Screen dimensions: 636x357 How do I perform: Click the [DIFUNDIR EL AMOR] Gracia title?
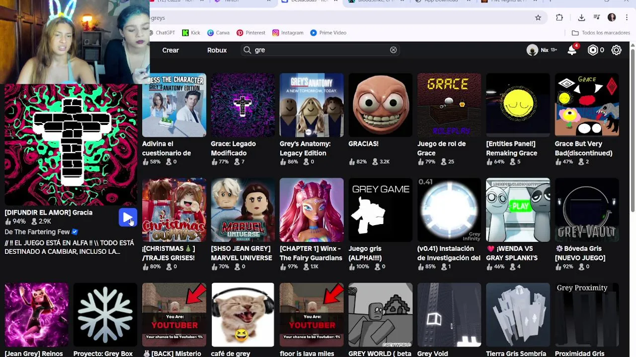[48, 212]
